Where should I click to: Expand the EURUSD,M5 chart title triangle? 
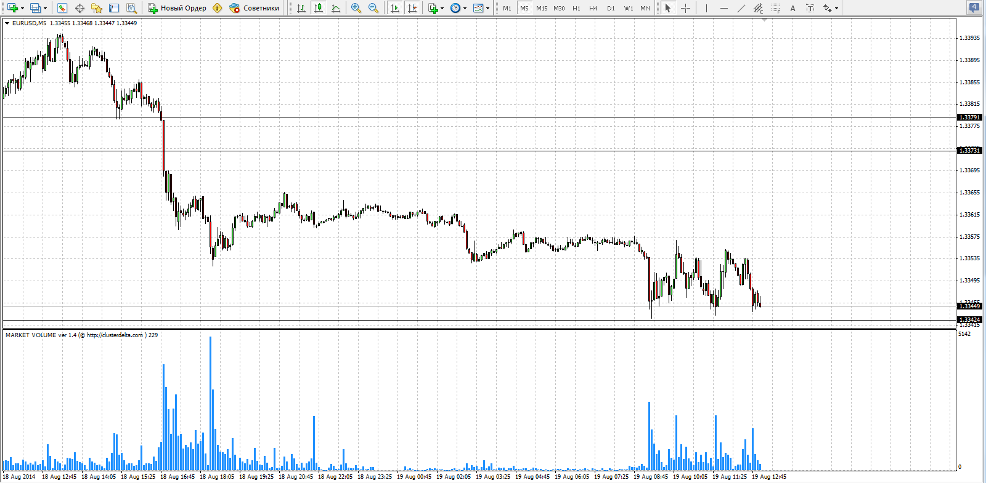pyautogui.click(x=7, y=23)
